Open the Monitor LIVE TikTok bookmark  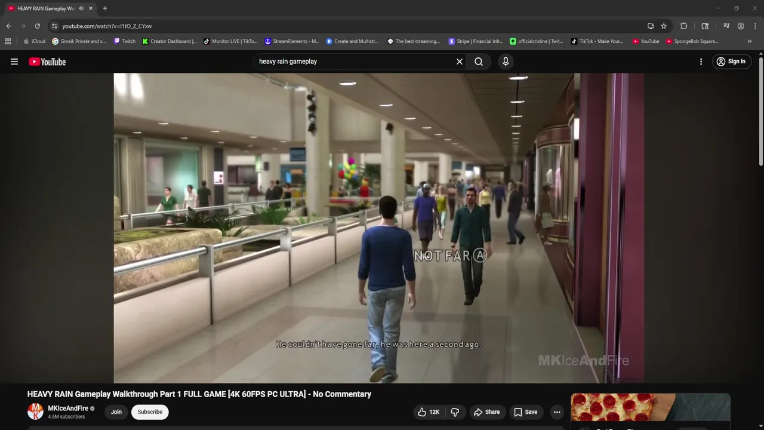pos(230,41)
